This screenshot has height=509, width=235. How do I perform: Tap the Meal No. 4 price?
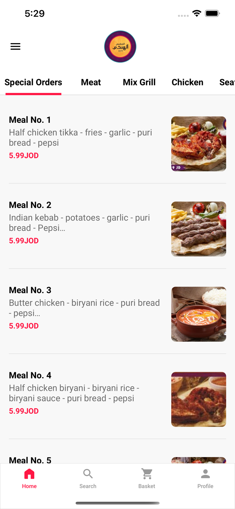click(x=24, y=411)
